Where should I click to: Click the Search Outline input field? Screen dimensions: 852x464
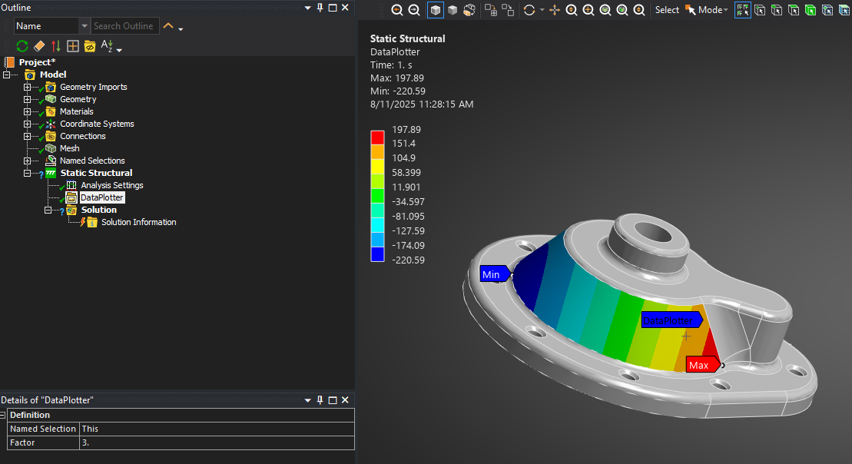tap(124, 26)
